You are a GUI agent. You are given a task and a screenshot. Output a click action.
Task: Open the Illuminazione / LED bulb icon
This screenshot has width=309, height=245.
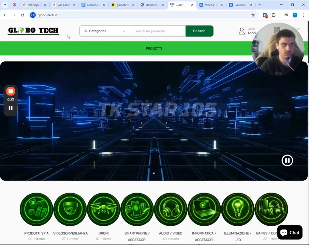pyautogui.click(x=238, y=209)
